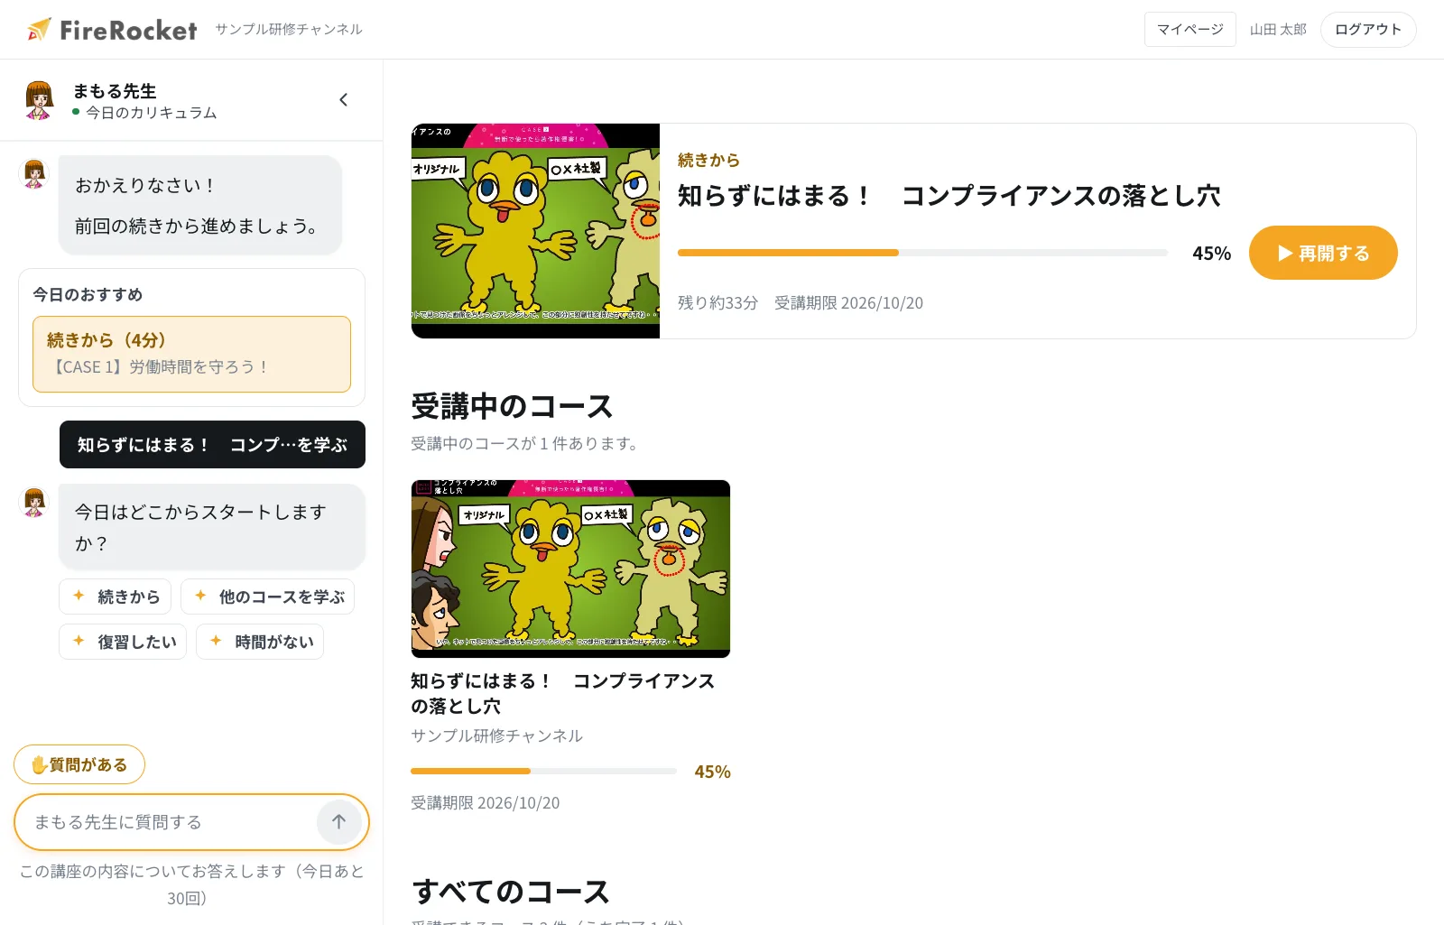Image resolution: width=1444 pixels, height=925 pixels.
Task: Send the question with the arrow icon
Action: [x=338, y=822]
